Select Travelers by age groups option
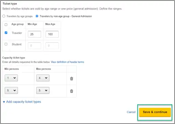The height and width of the screenshot is (124, 175). pyautogui.click(x=4, y=16)
